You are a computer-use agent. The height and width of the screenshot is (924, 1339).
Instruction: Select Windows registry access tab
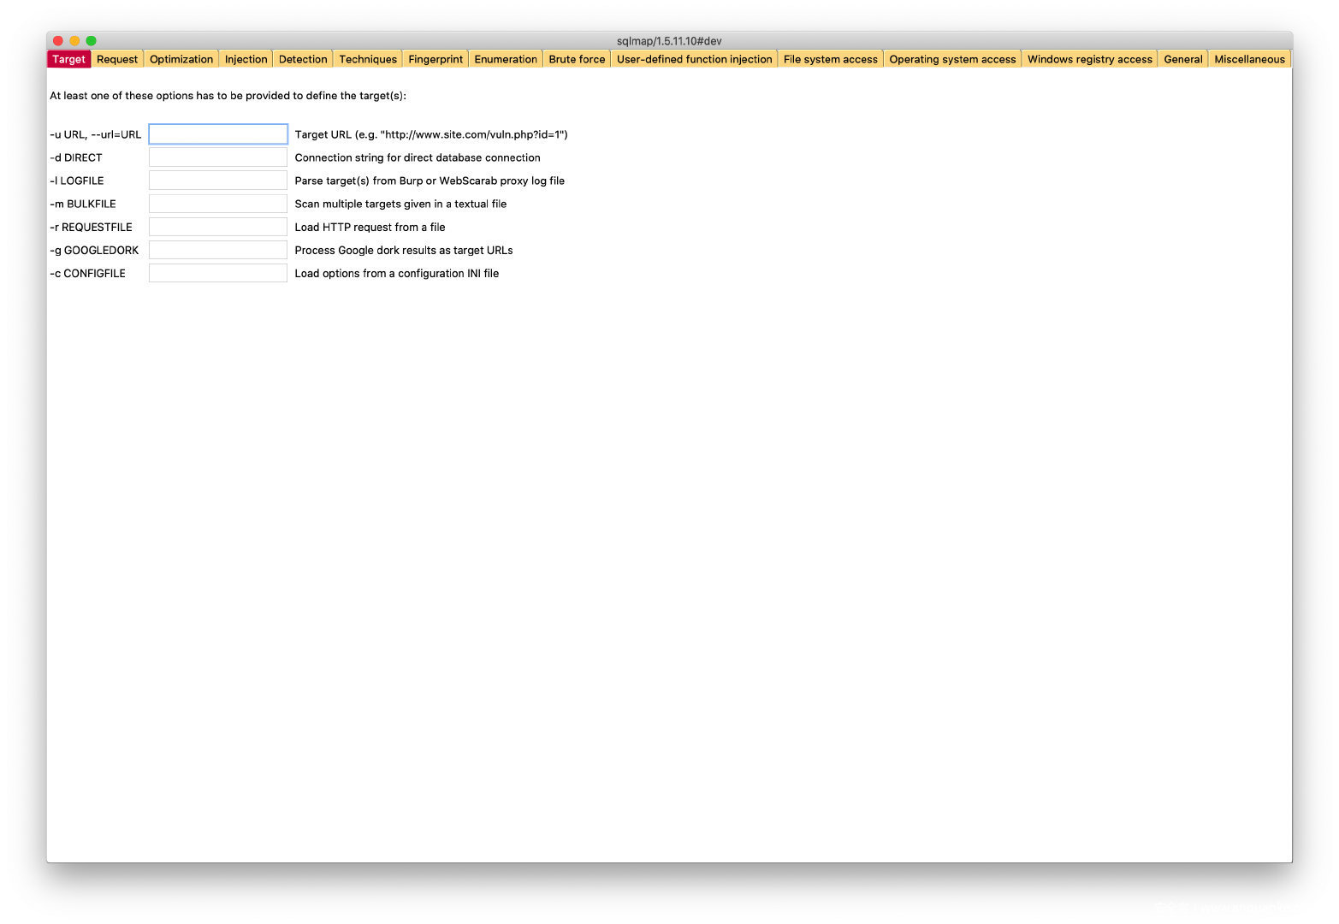pos(1089,59)
